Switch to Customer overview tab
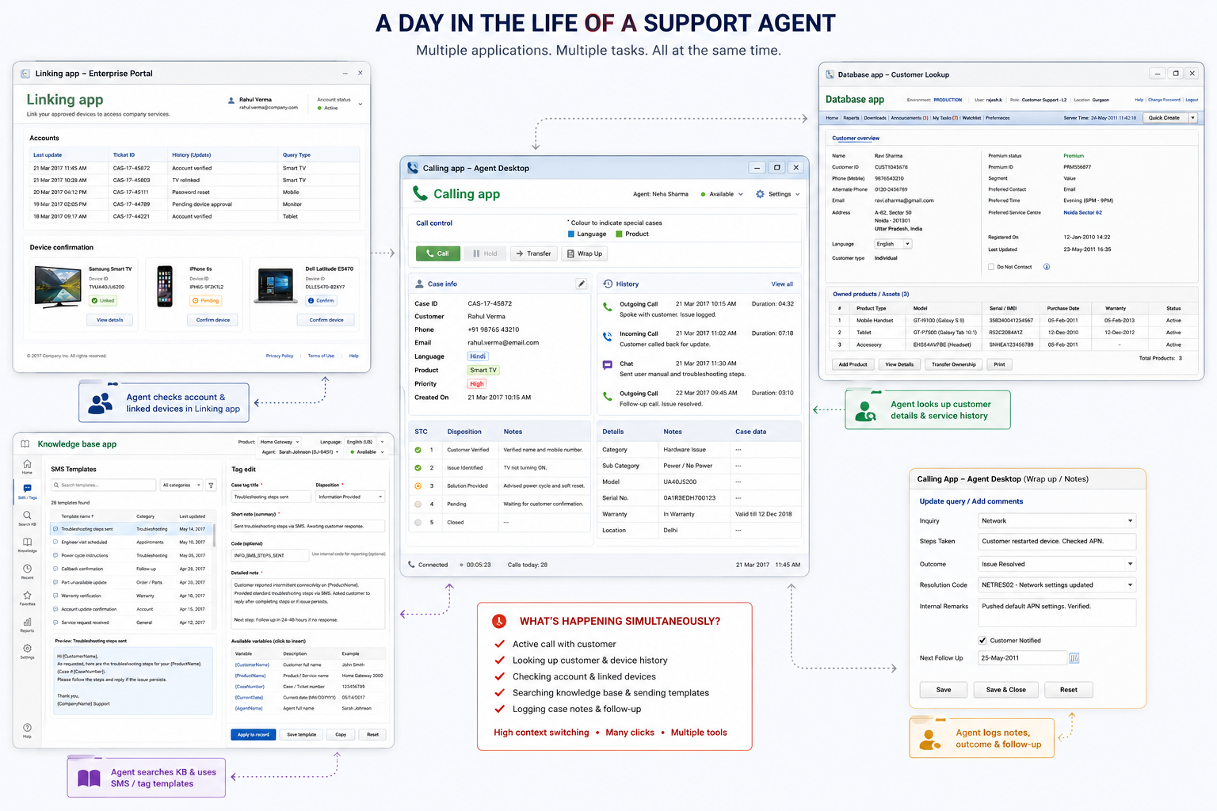The image size is (1217, 811). 856,139
